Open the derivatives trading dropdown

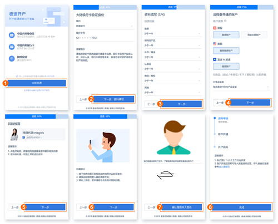[241, 87]
